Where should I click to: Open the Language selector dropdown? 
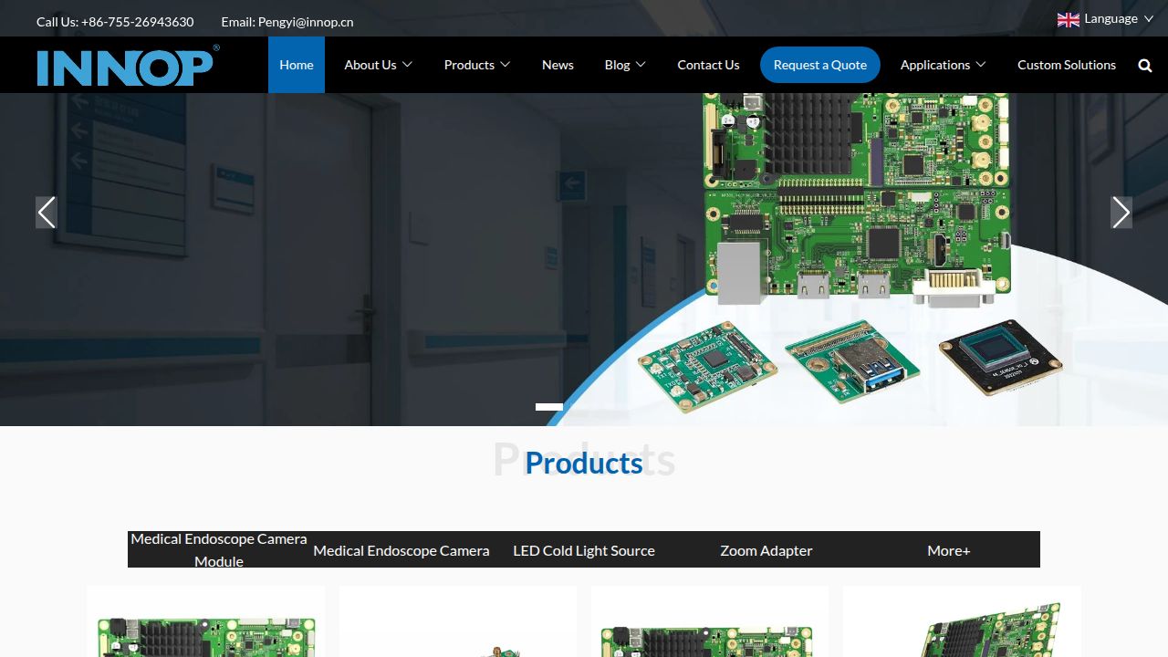coord(1106,19)
